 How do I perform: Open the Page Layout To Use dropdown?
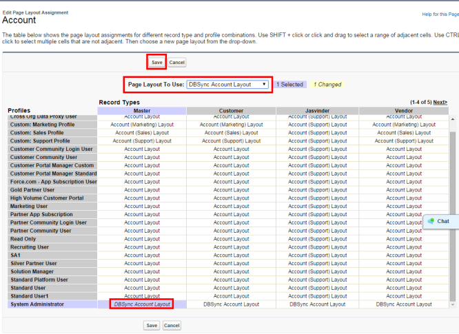tap(228, 85)
